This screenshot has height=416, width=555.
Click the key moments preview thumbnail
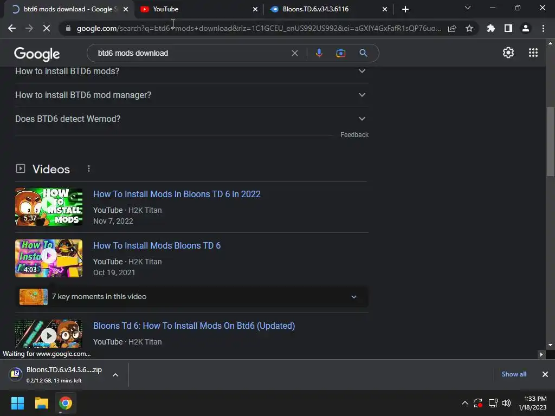pyautogui.click(x=34, y=297)
